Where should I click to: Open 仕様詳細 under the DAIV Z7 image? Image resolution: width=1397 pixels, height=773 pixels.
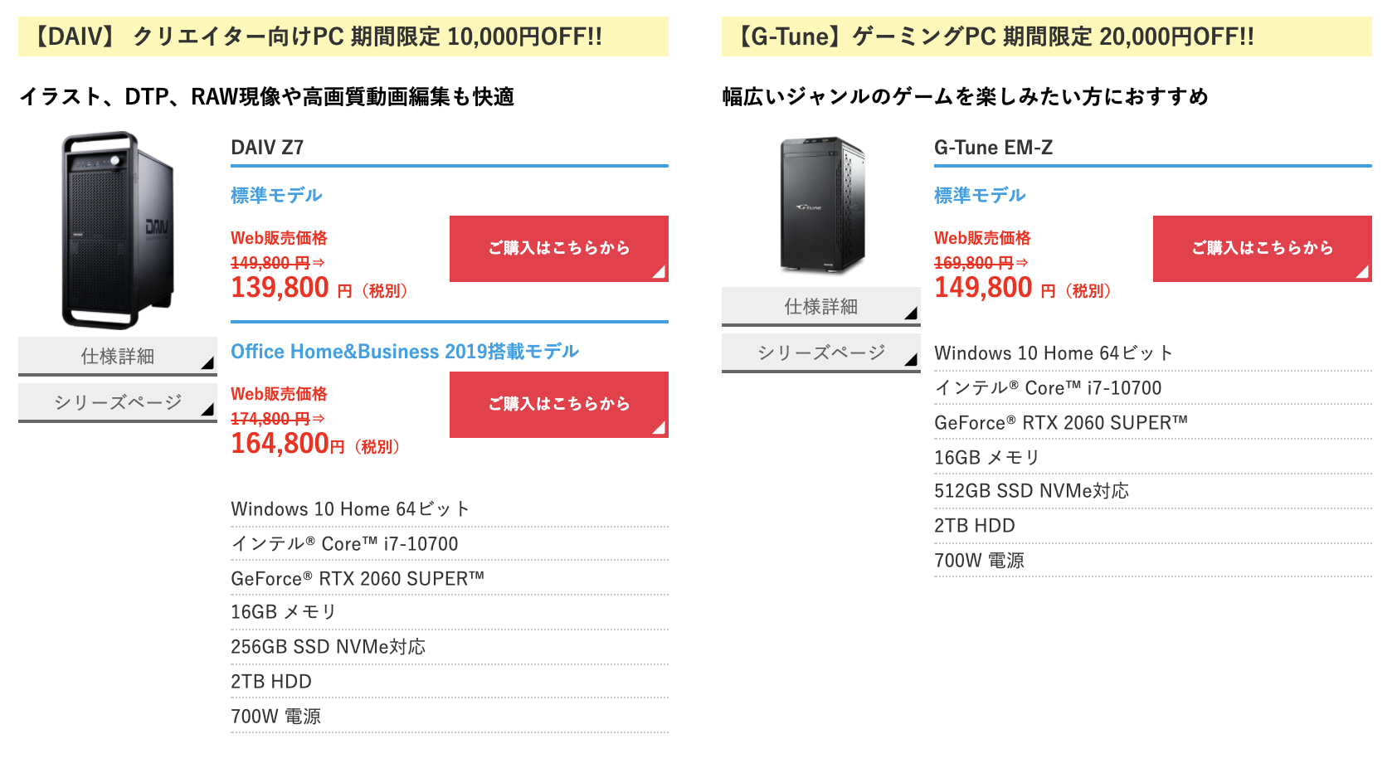pos(118,357)
